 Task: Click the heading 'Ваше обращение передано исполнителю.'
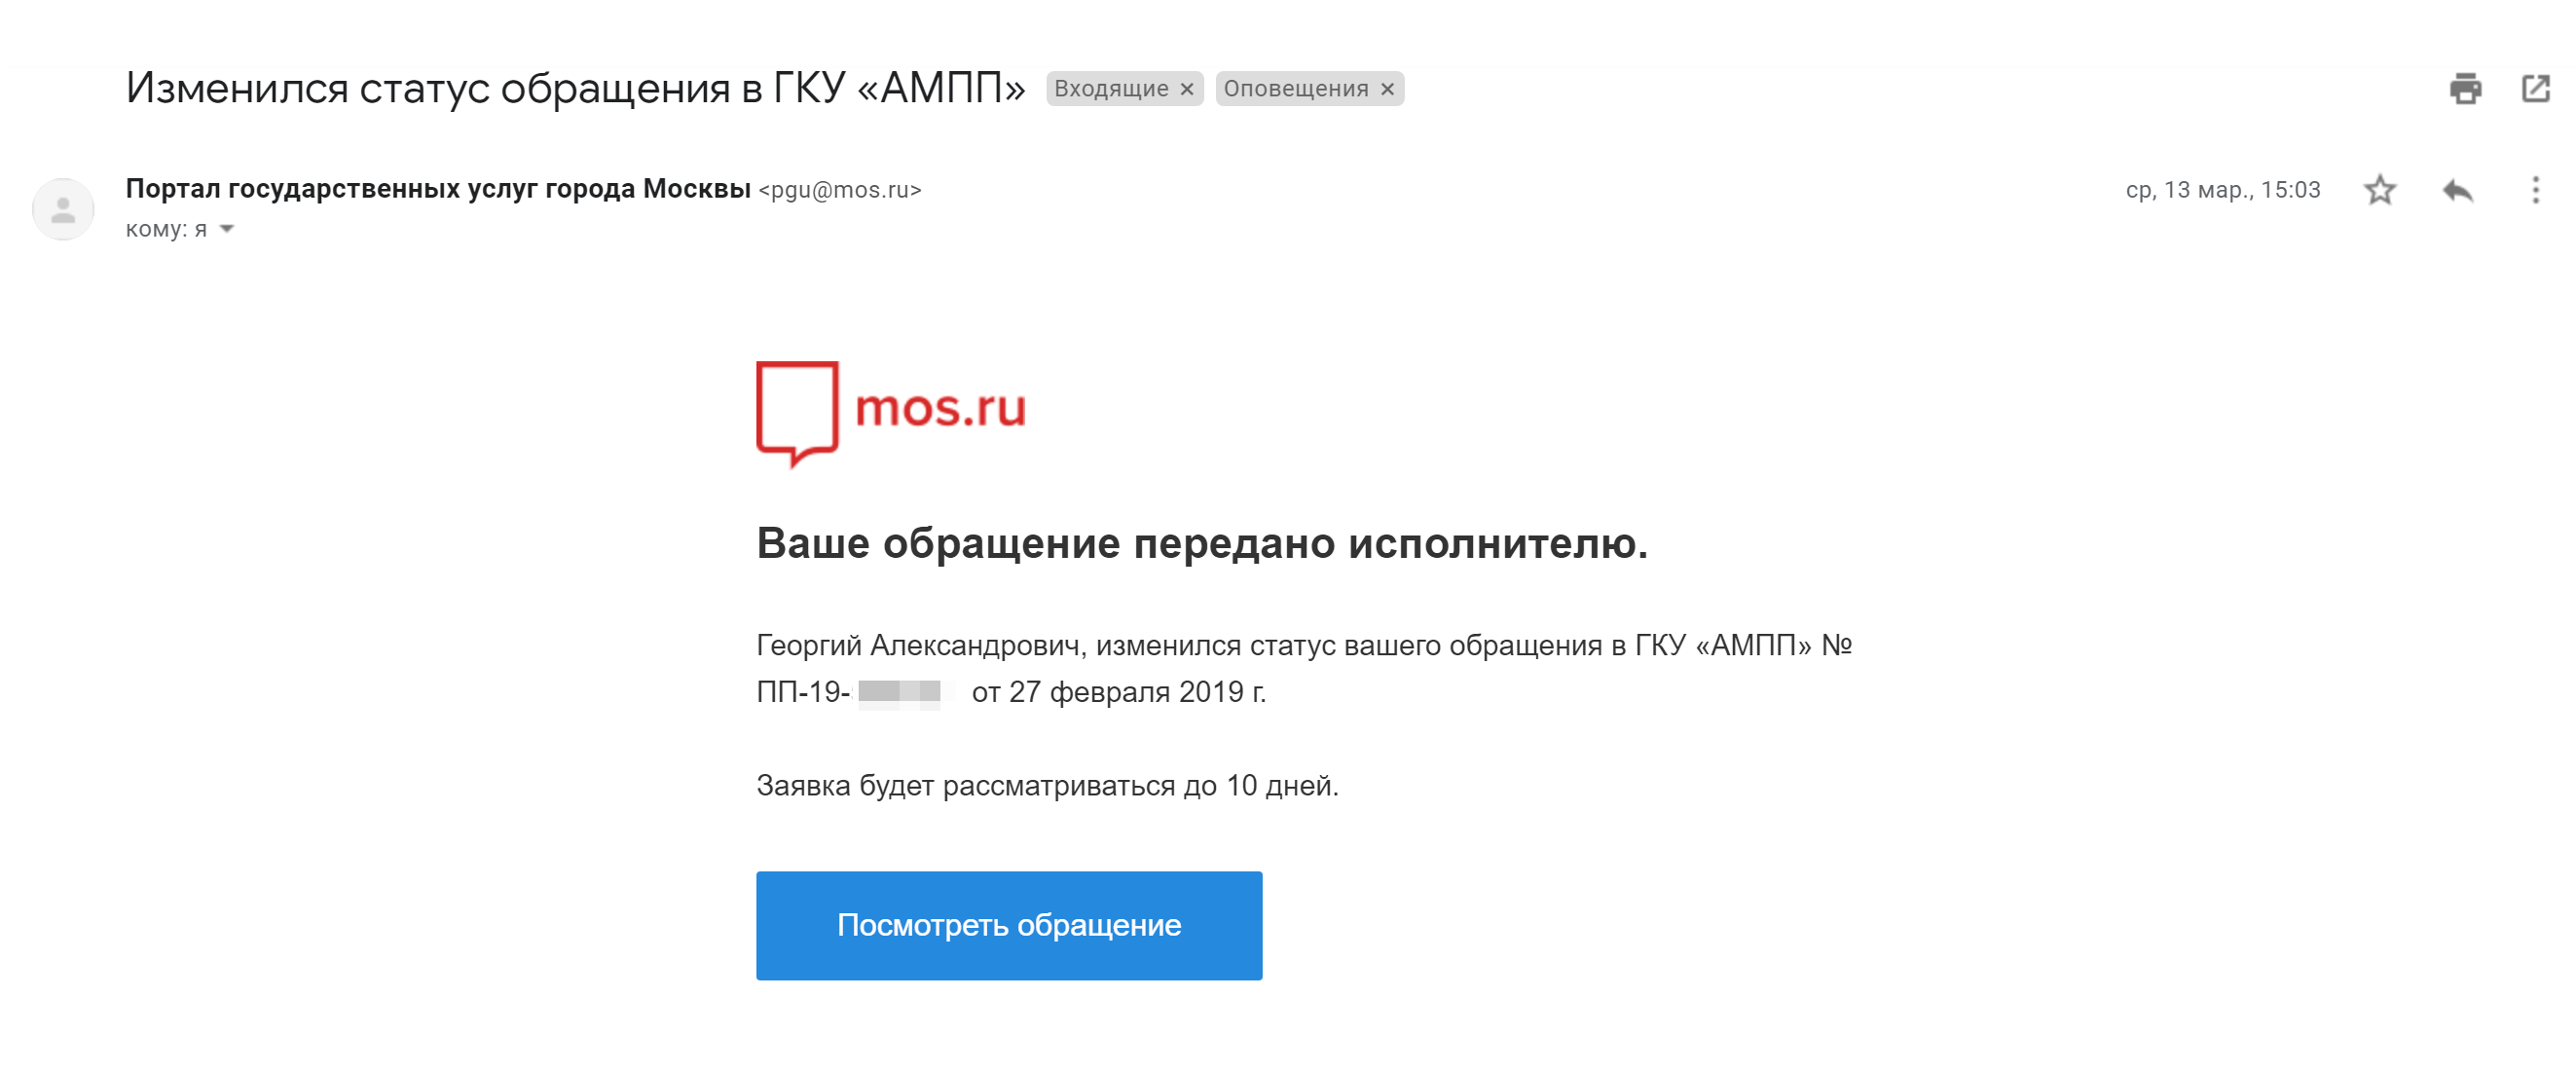point(1201,543)
